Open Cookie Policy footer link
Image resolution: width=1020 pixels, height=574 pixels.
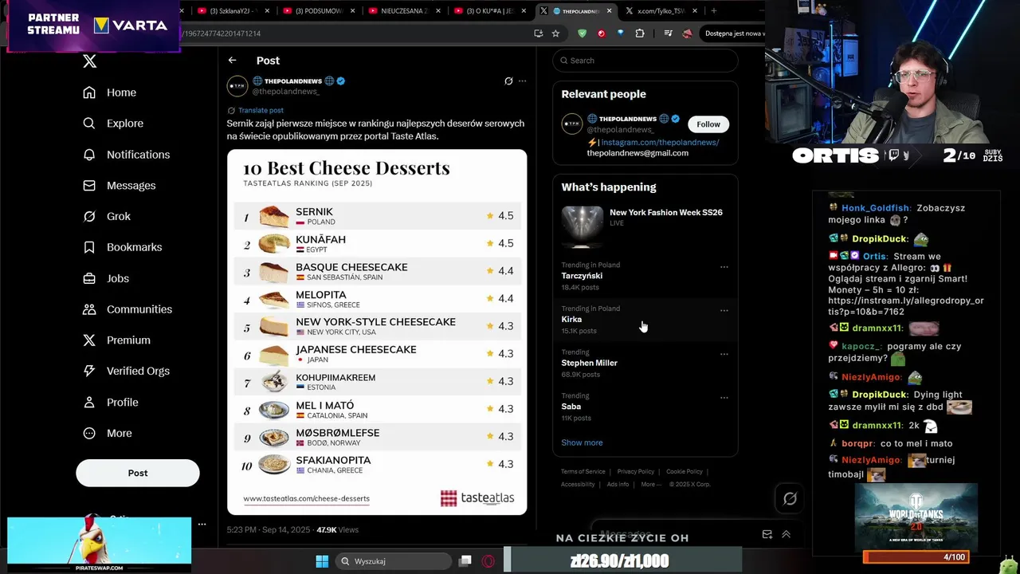tap(685, 472)
